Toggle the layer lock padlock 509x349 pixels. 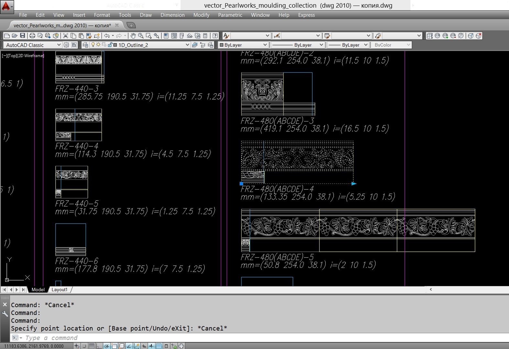(x=110, y=45)
